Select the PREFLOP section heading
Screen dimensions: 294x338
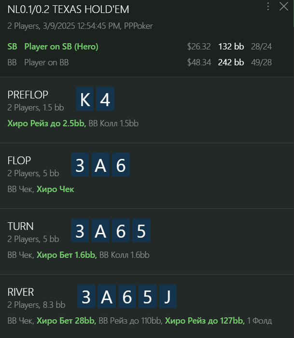(28, 95)
